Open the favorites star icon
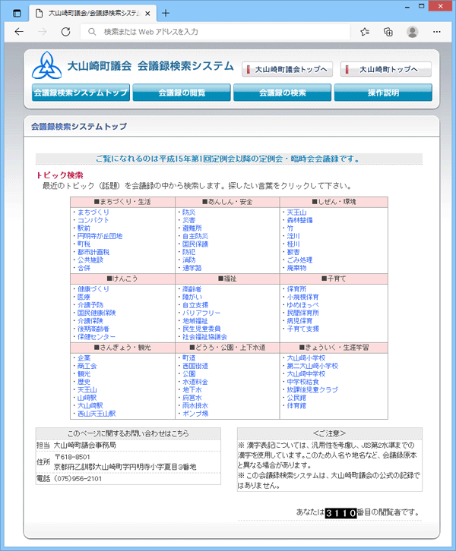Viewport: 456px width, 551px height. point(365,32)
